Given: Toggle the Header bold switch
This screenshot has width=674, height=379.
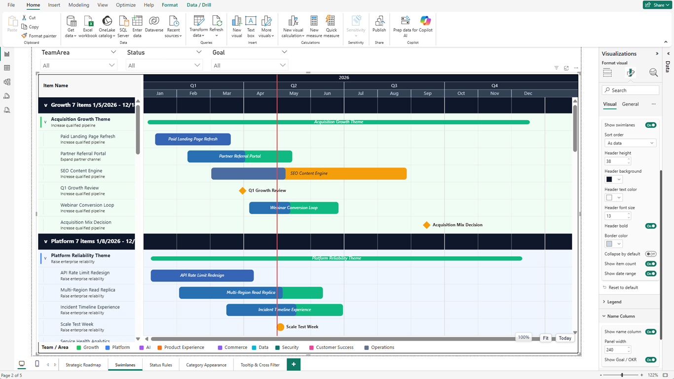Looking at the screenshot, I should (651, 226).
